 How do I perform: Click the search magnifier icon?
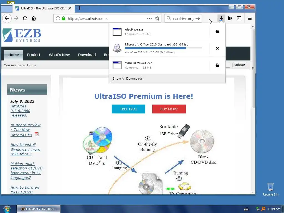coord(169,18)
